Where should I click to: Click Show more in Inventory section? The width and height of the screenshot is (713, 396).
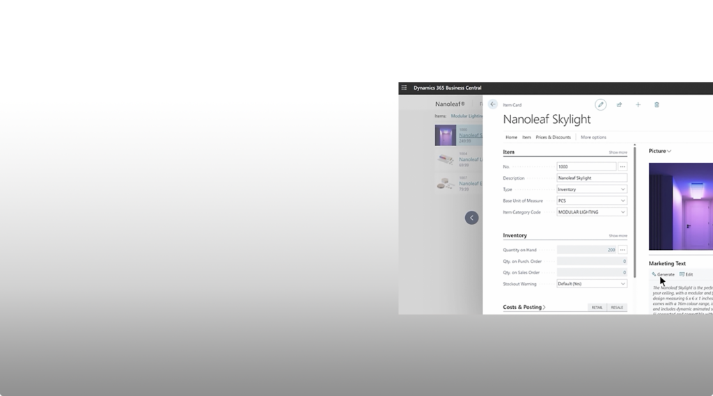[618, 235]
